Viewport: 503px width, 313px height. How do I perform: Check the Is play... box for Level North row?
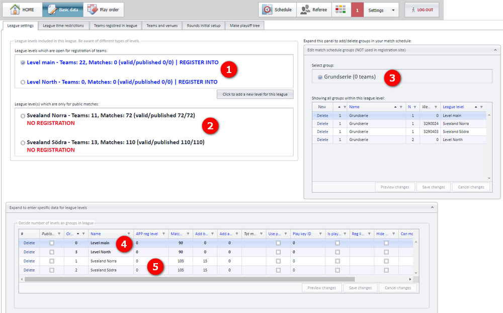[x=338, y=252]
